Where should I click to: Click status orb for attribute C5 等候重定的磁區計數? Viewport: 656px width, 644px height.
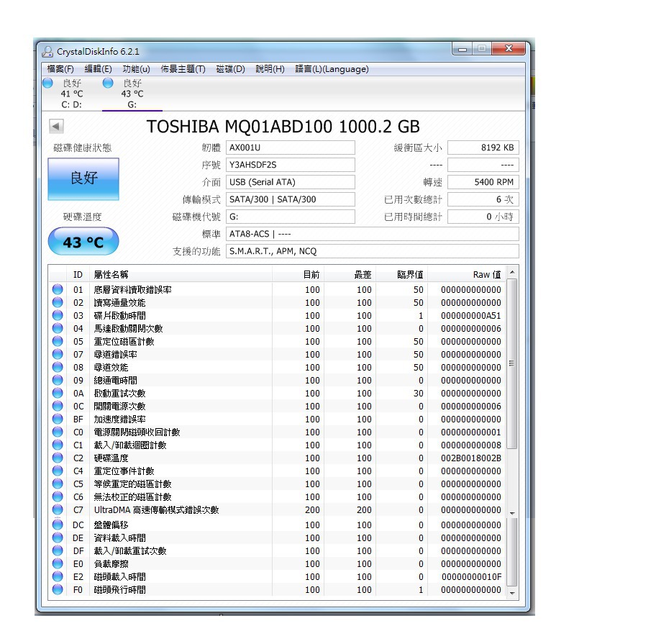pyautogui.click(x=58, y=484)
